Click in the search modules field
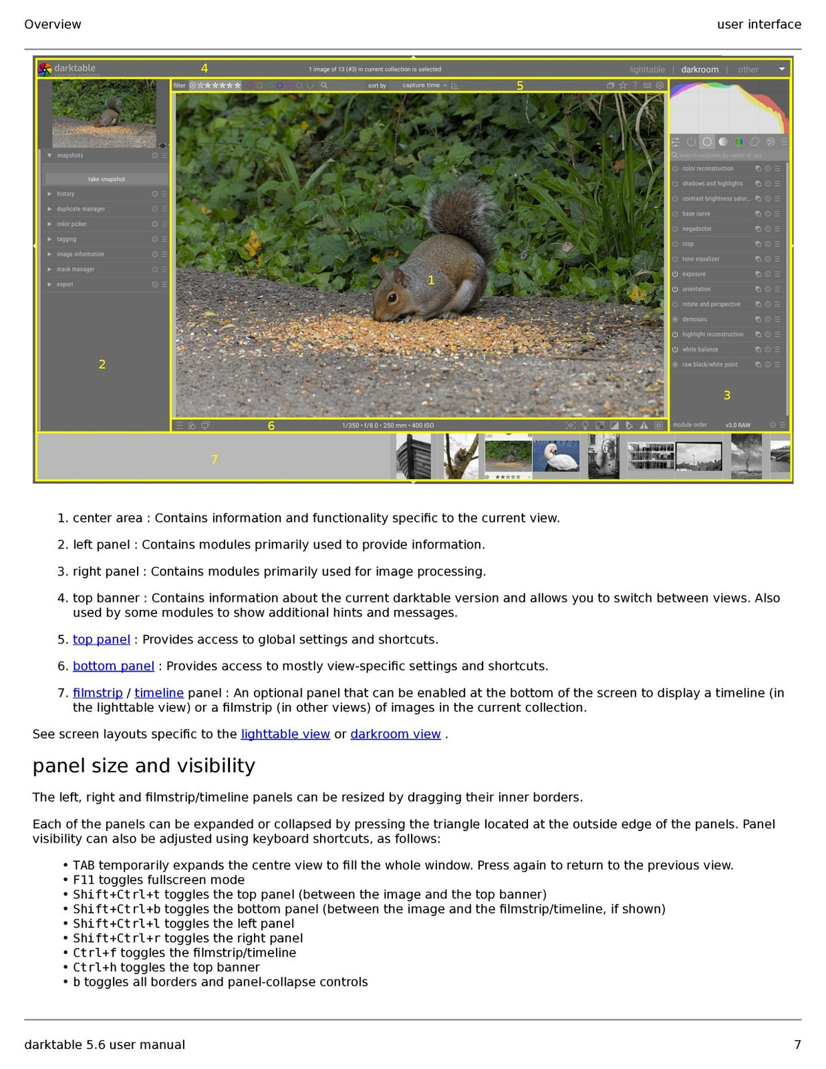Image resolution: width=826 pixels, height=1069 pixels. [x=728, y=156]
